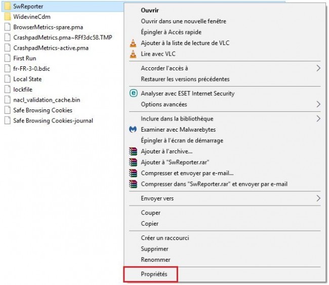329x285 pixels.
Task: Select Copier from the context menu
Action: click(x=150, y=224)
